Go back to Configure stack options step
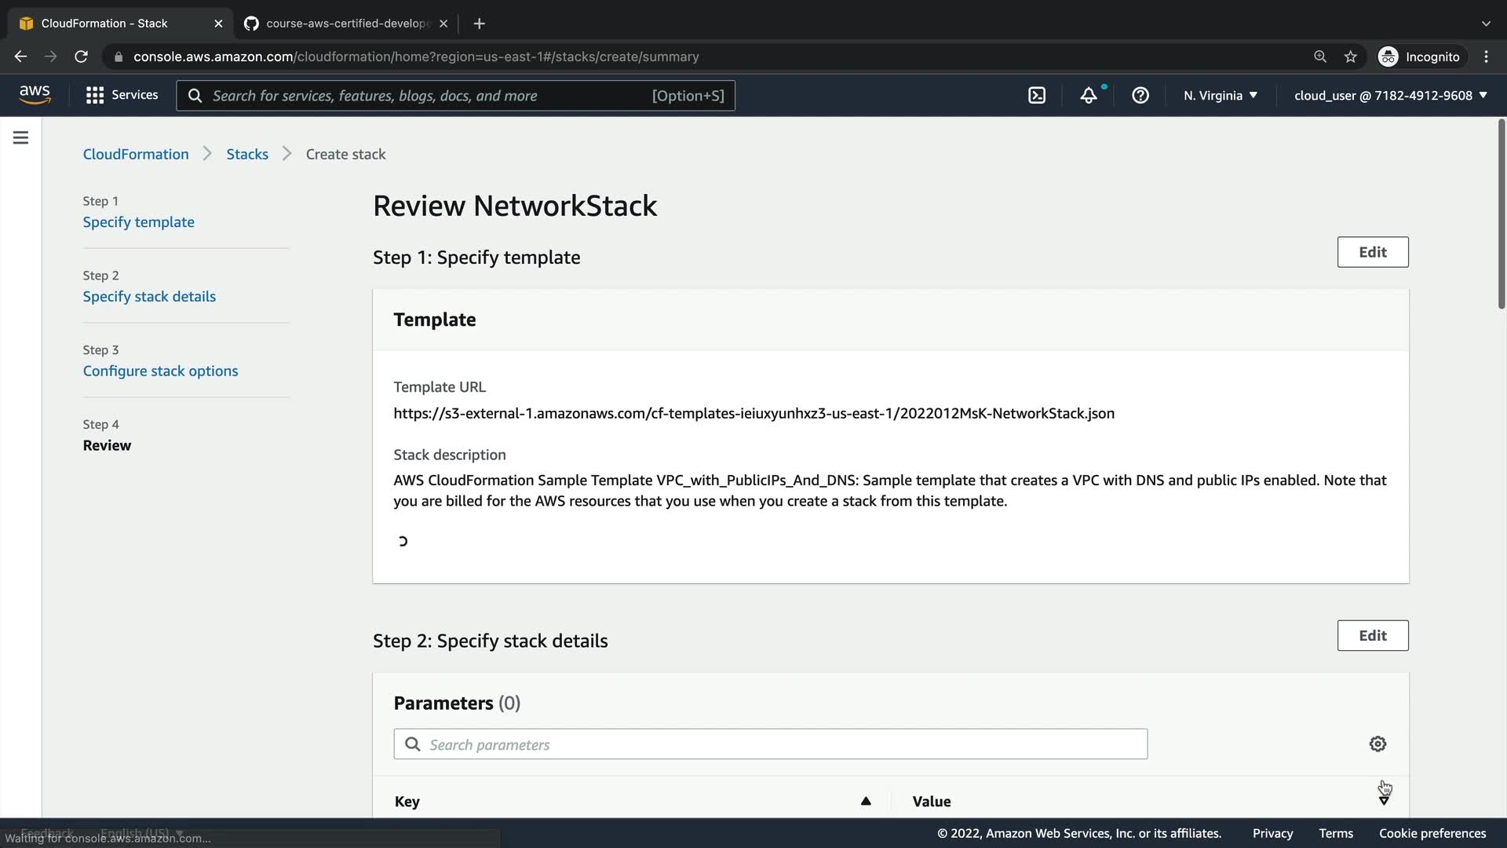 click(x=160, y=371)
